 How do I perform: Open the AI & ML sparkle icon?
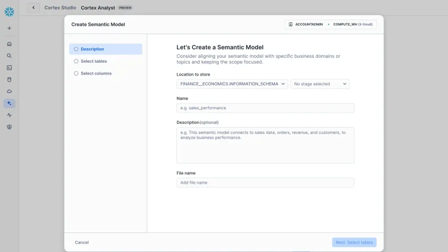(x=9, y=104)
